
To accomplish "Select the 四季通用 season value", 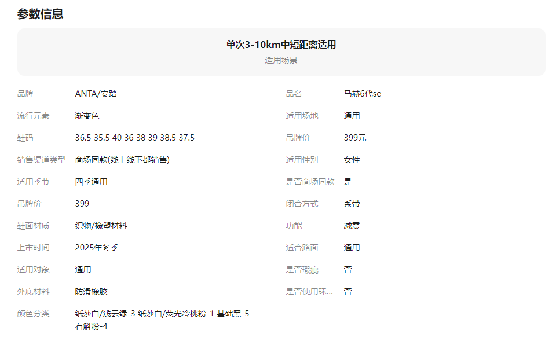I will point(91,182).
